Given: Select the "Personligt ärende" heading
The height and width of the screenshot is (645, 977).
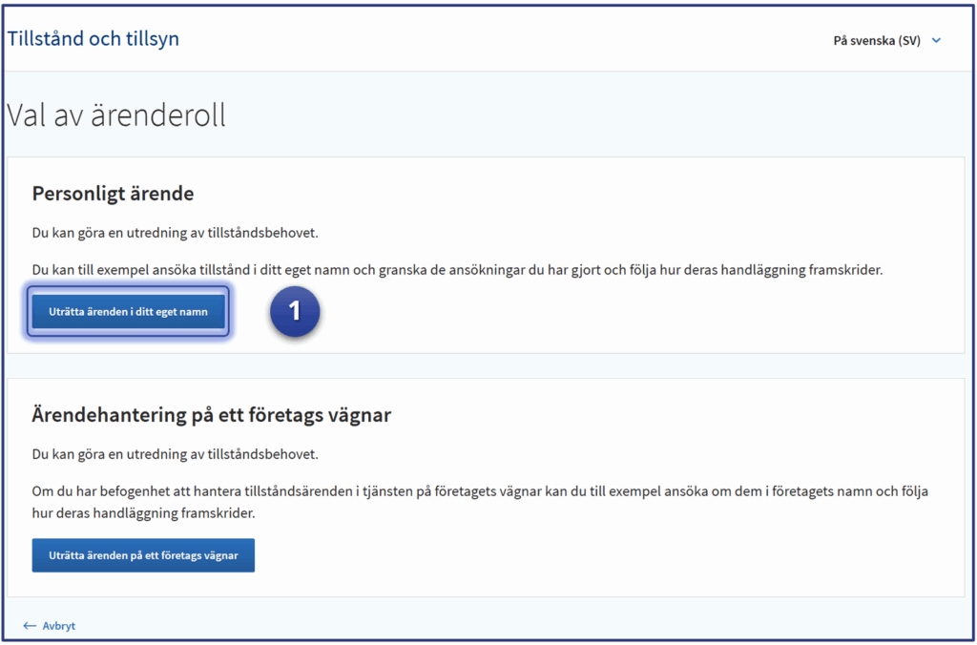Looking at the screenshot, I should pyautogui.click(x=113, y=194).
